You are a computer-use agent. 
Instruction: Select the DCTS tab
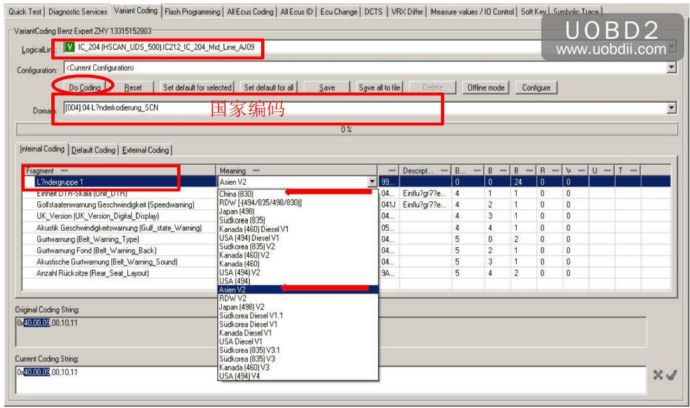374,11
